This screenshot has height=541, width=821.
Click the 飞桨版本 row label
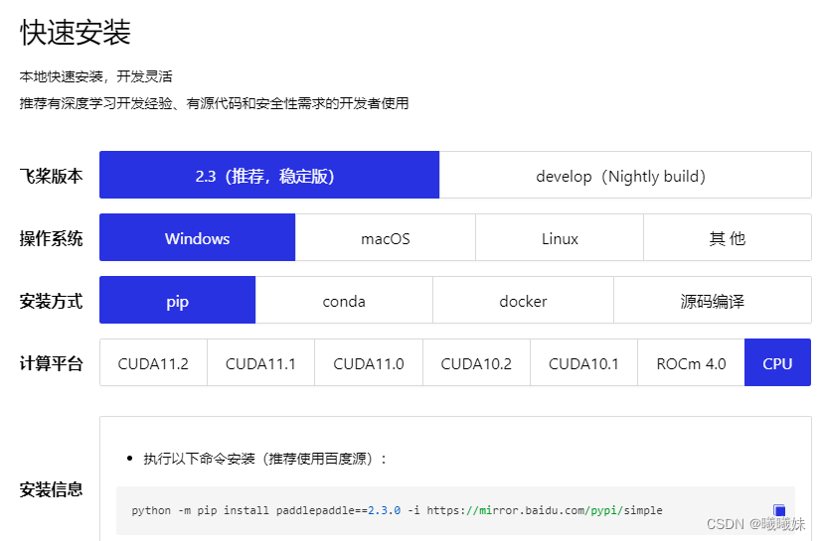tap(52, 176)
